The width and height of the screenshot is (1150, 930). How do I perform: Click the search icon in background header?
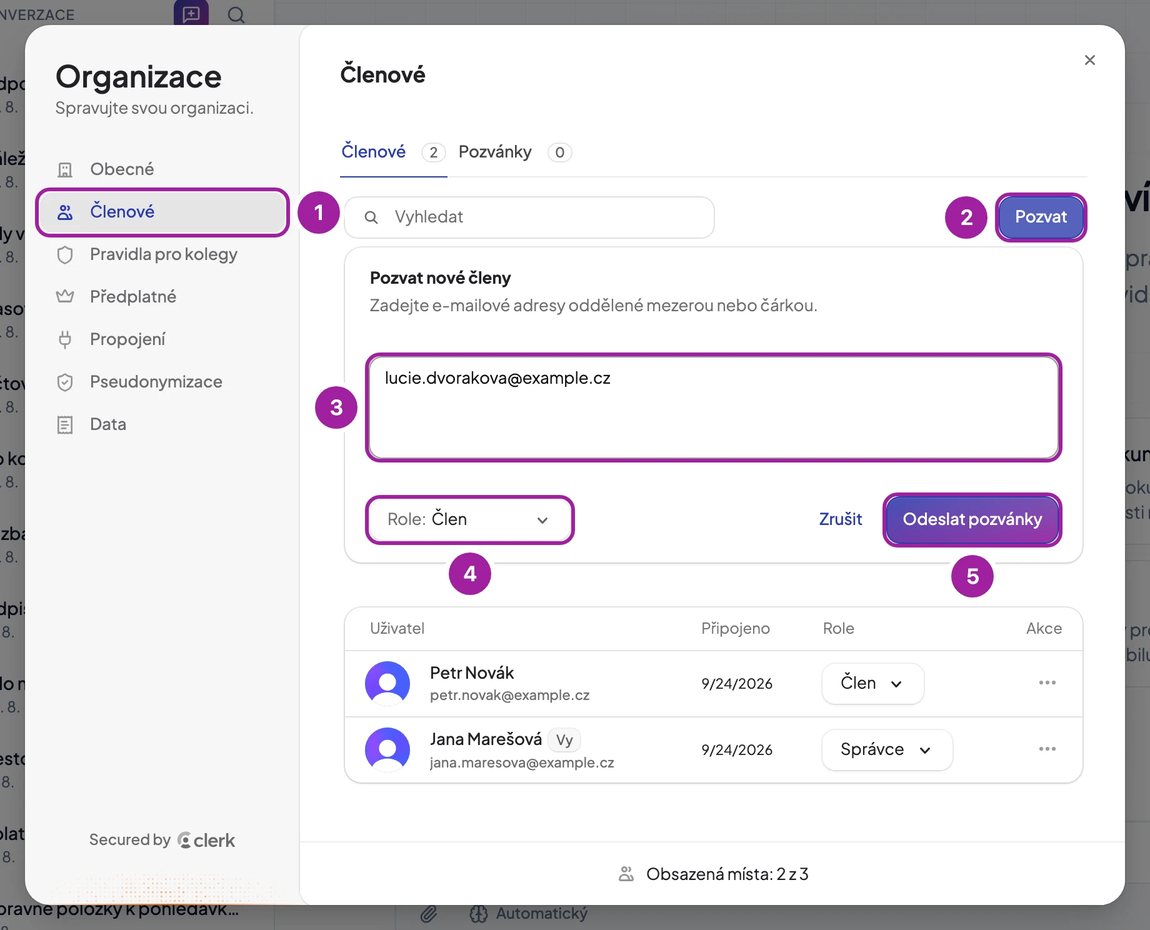click(236, 14)
